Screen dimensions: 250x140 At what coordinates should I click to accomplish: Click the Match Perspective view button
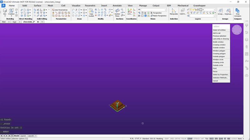[x=158, y=16]
